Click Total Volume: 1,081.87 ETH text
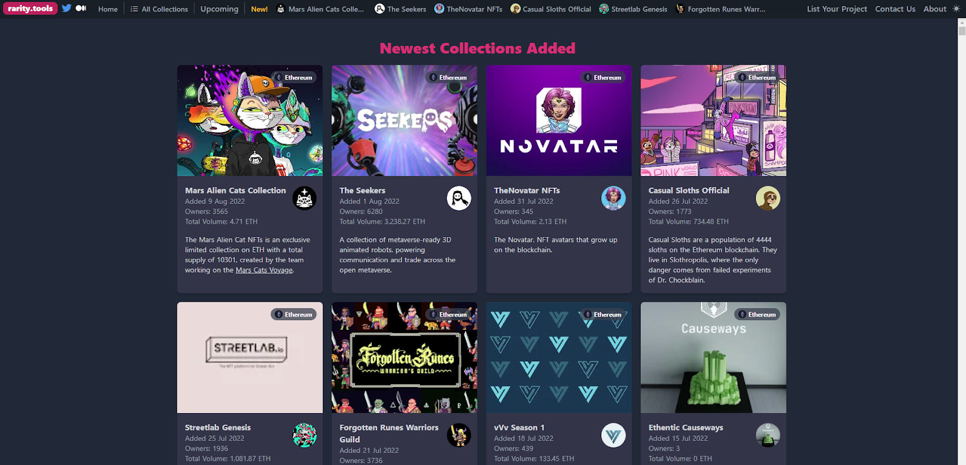This screenshot has width=966, height=465. pyautogui.click(x=228, y=459)
